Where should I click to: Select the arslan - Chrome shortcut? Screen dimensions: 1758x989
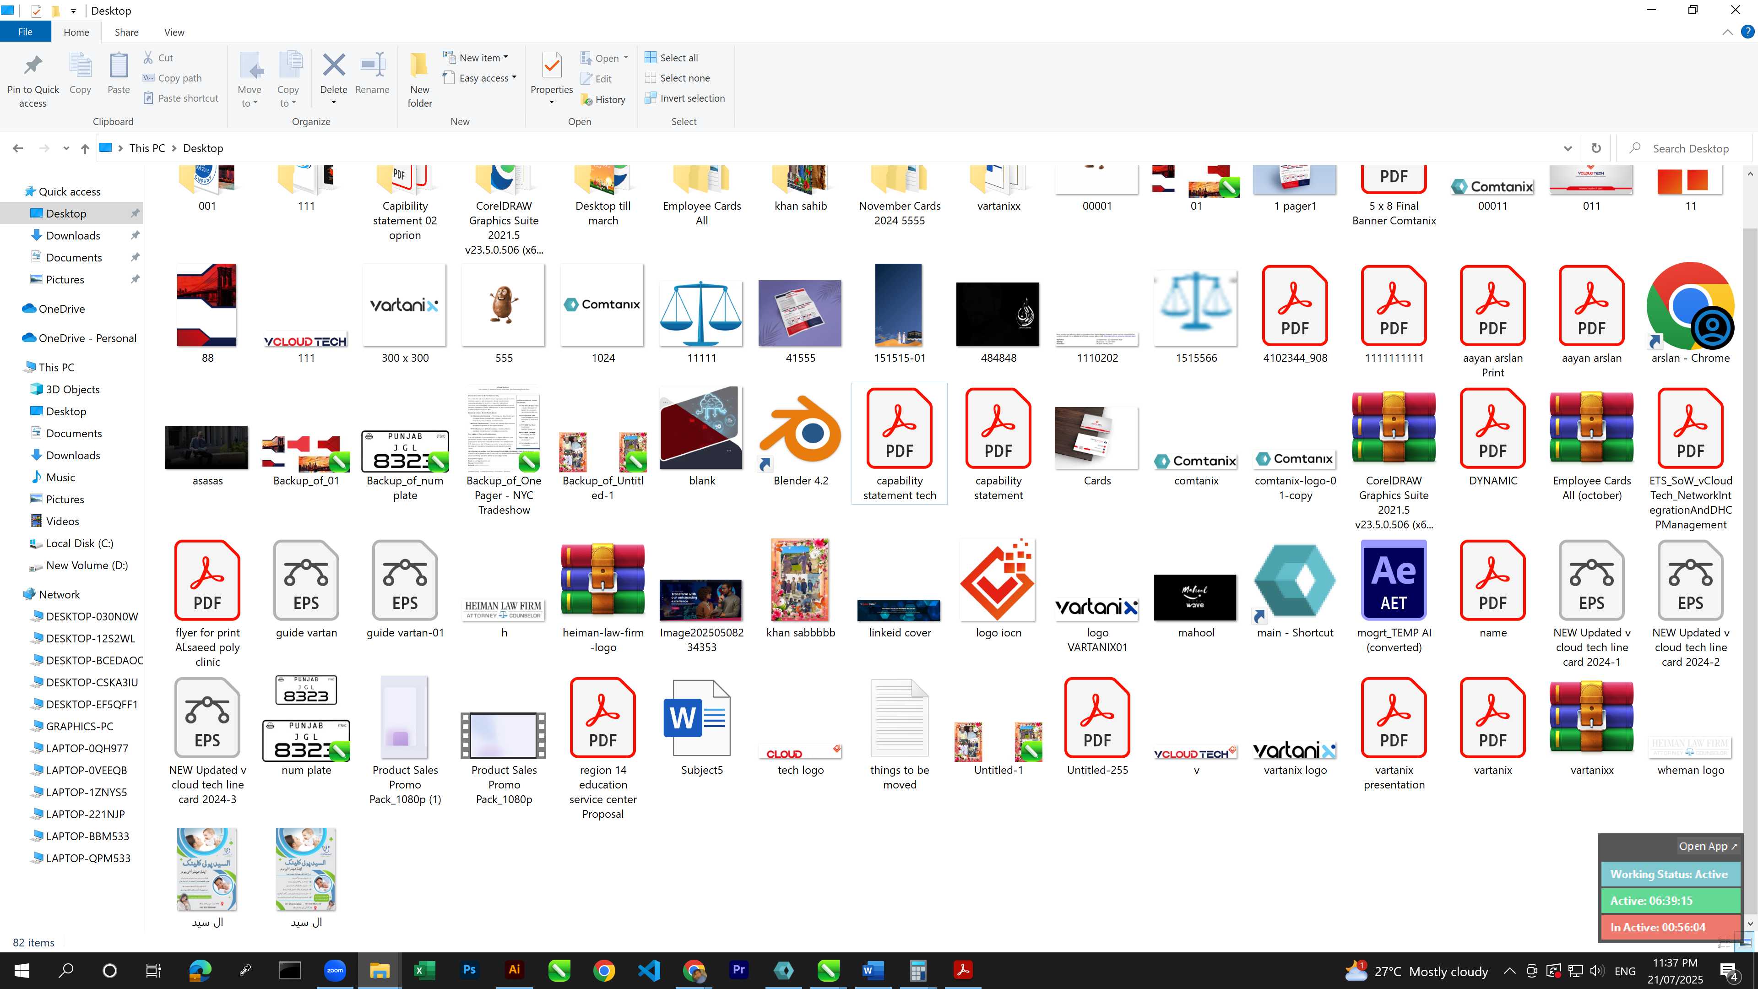point(1690,306)
